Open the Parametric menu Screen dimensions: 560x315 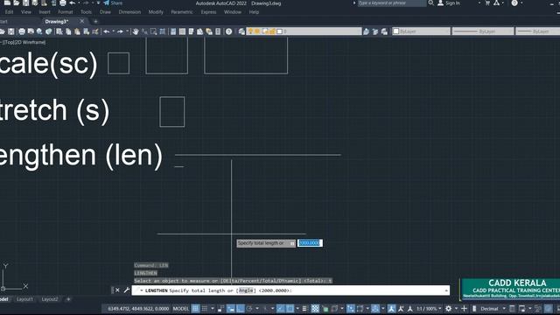click(x=182, y=11)
